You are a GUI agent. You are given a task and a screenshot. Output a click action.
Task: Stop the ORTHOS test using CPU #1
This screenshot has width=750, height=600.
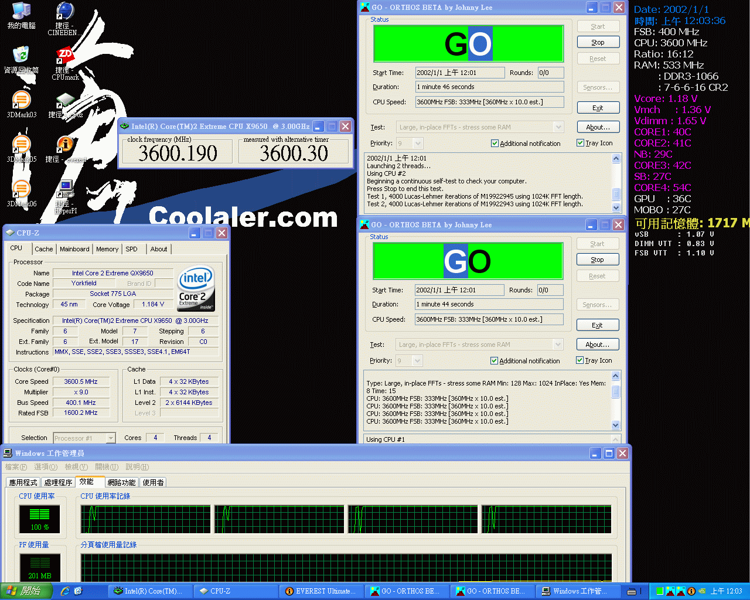pos(598,260)
